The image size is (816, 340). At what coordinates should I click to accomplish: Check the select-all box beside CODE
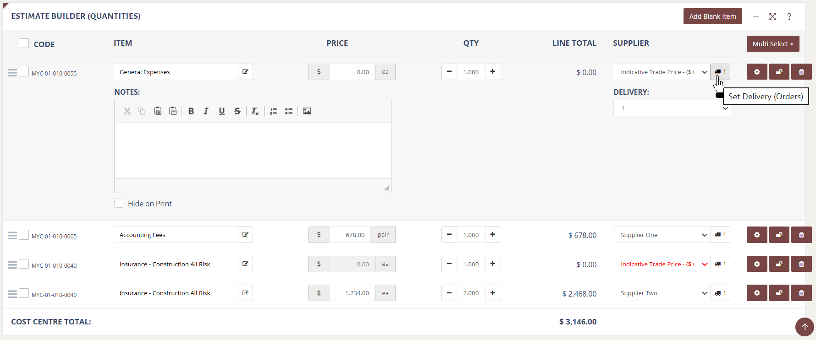pos(24,43)
